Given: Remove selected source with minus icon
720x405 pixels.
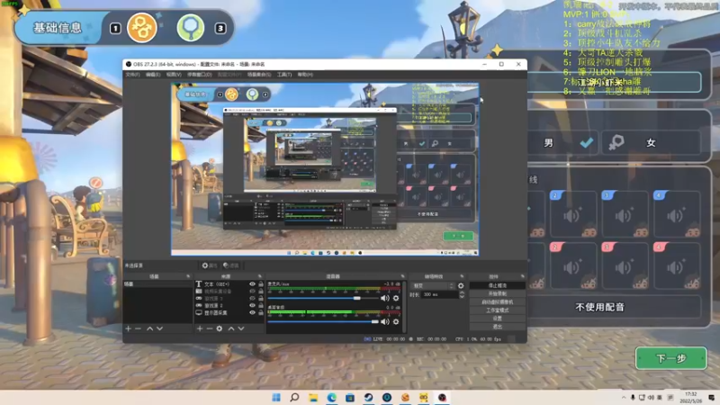Looking at the screenshot, I should tap(210, 328).
